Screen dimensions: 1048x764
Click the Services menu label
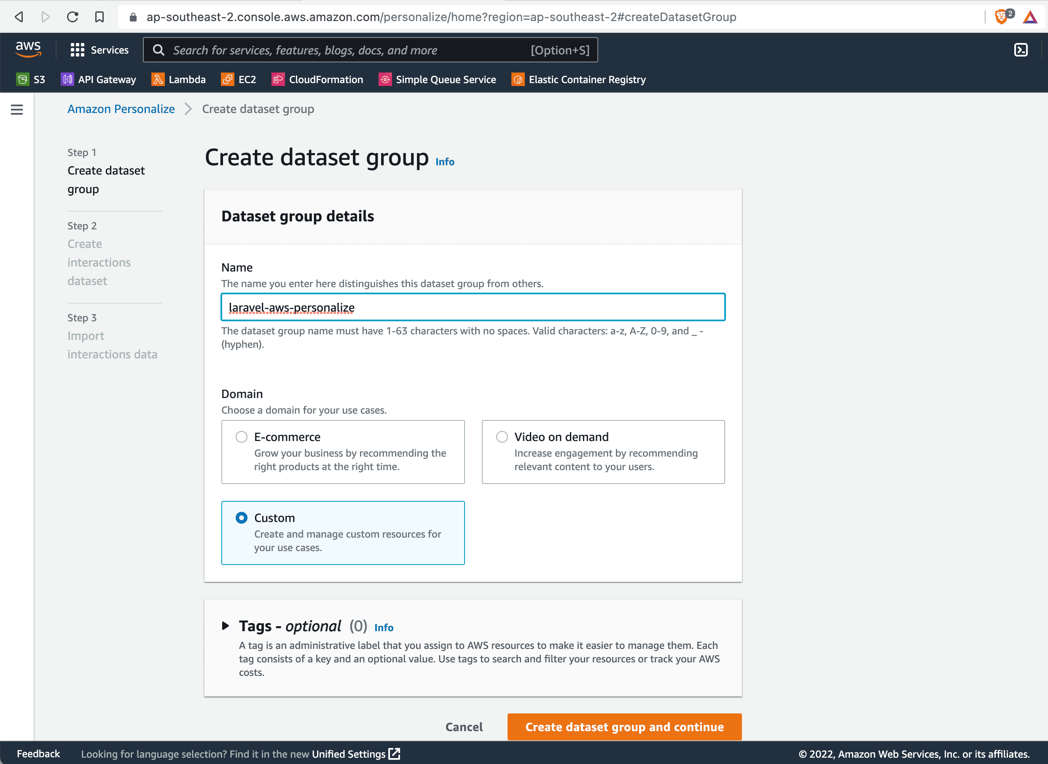pos(110,50)
